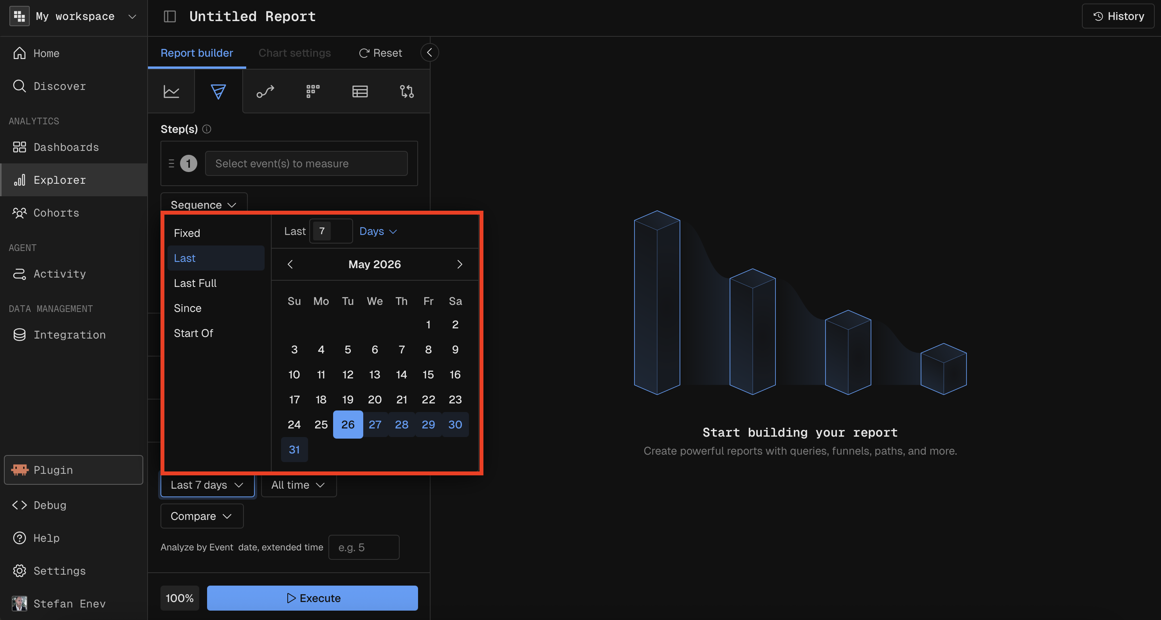Click the extended time e.g. 5 field
Viewport: 1161px width, 620px height.
click(x=364, y=548)
